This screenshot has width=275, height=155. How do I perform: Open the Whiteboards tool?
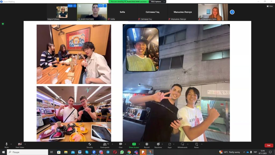click(x=182, y=145)
